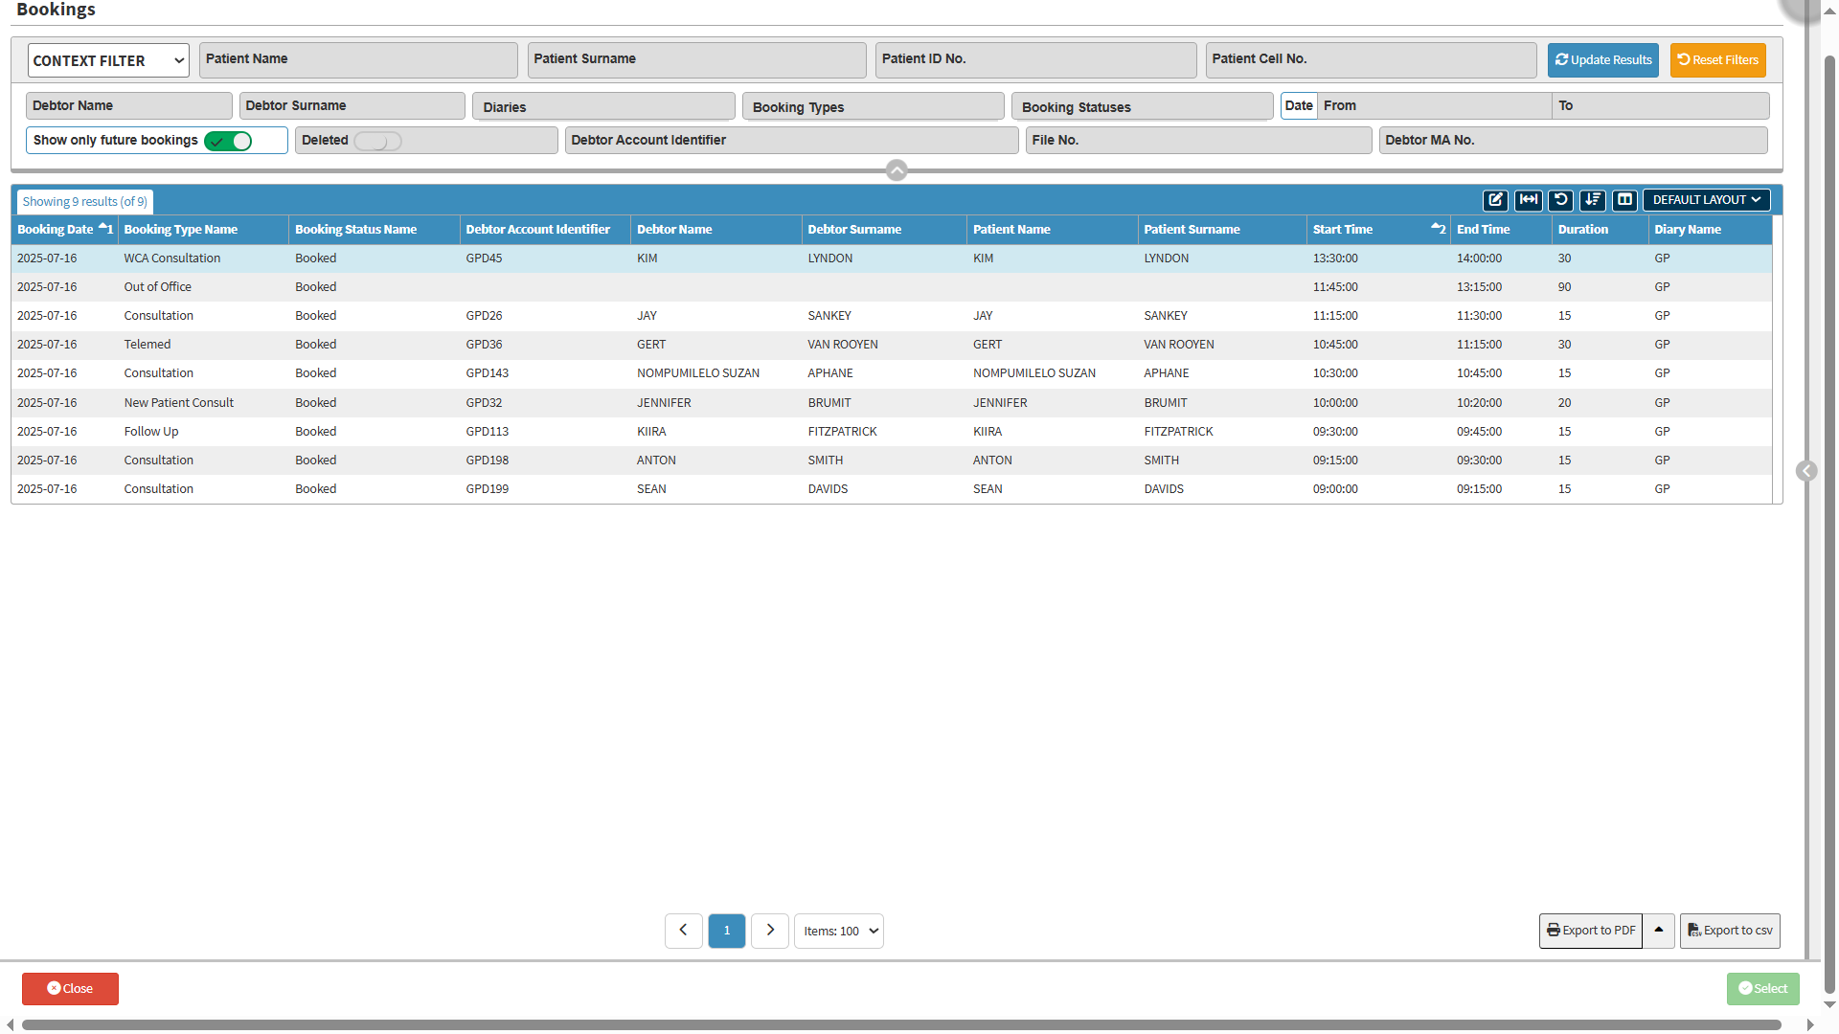Change the Items per page dropdown
1839x1034 pixels.
[838, 931]
